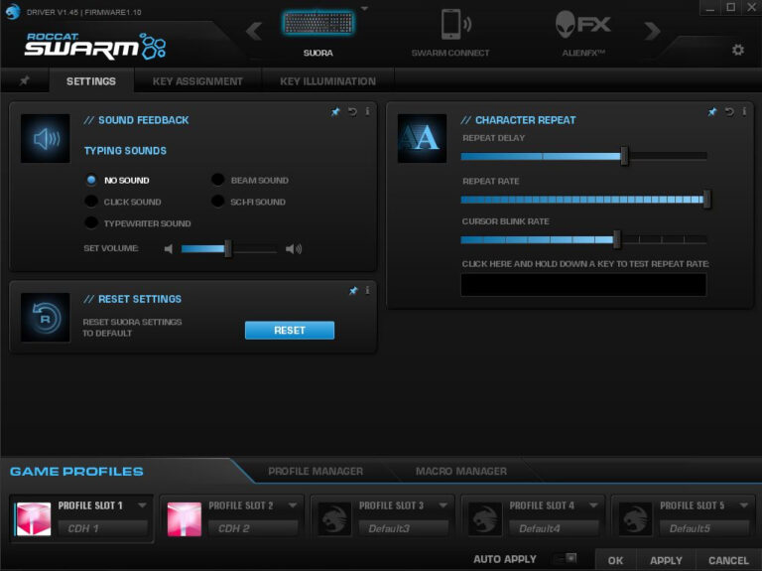Click the blue Reset button
The width and height of the screenshot is (762, 571).
pyautogui.click(x=290, y=331)
